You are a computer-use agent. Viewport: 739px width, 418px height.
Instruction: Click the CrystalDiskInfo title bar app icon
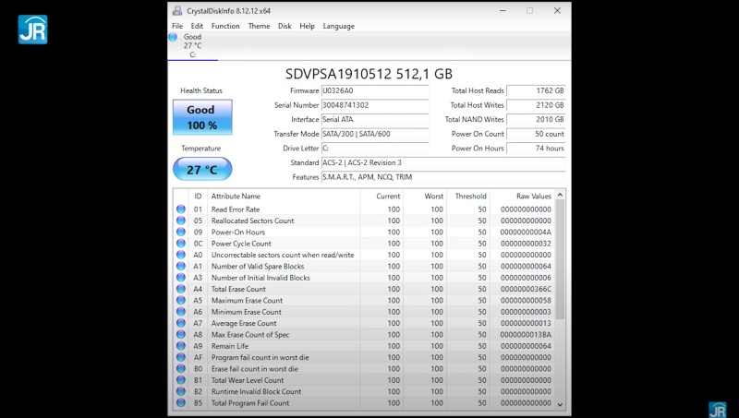point(177,10)
